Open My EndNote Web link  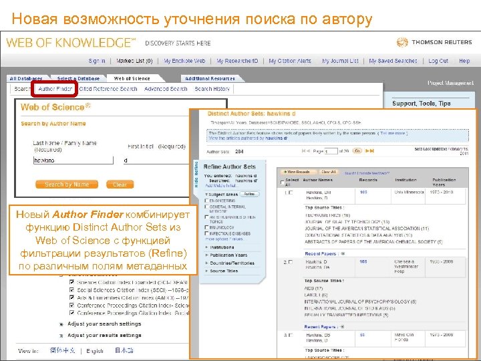[x=184, y=61]
